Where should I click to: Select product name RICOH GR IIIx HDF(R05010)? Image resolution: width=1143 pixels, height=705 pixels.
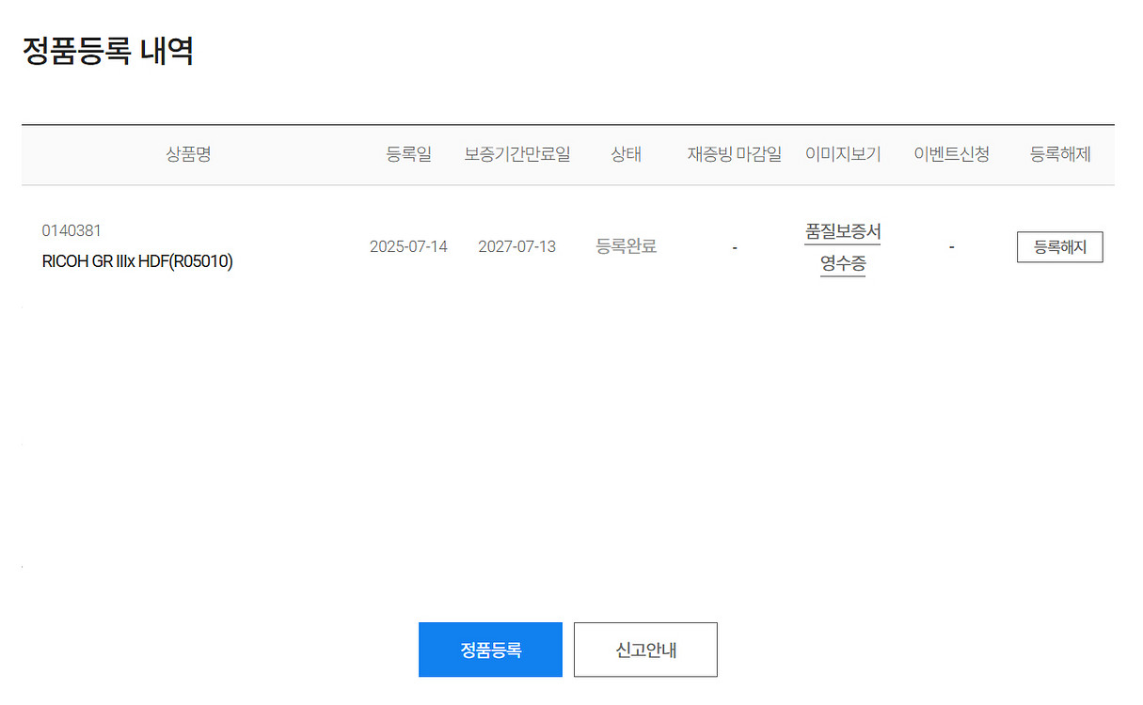pos(137,262)
